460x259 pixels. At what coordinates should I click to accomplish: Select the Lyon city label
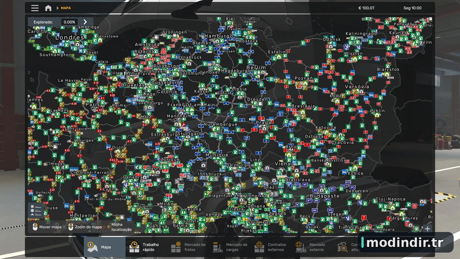tap(109, 189)
